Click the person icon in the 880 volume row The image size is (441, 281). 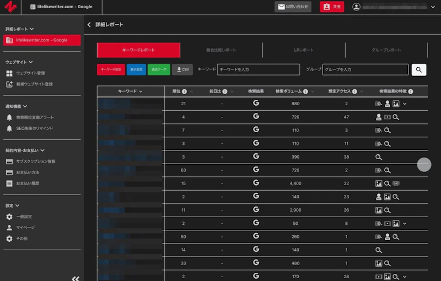(388, 104)
